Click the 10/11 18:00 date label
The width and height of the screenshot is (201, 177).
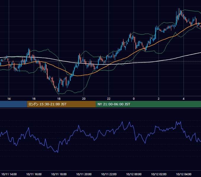click(x=59, y=174)
